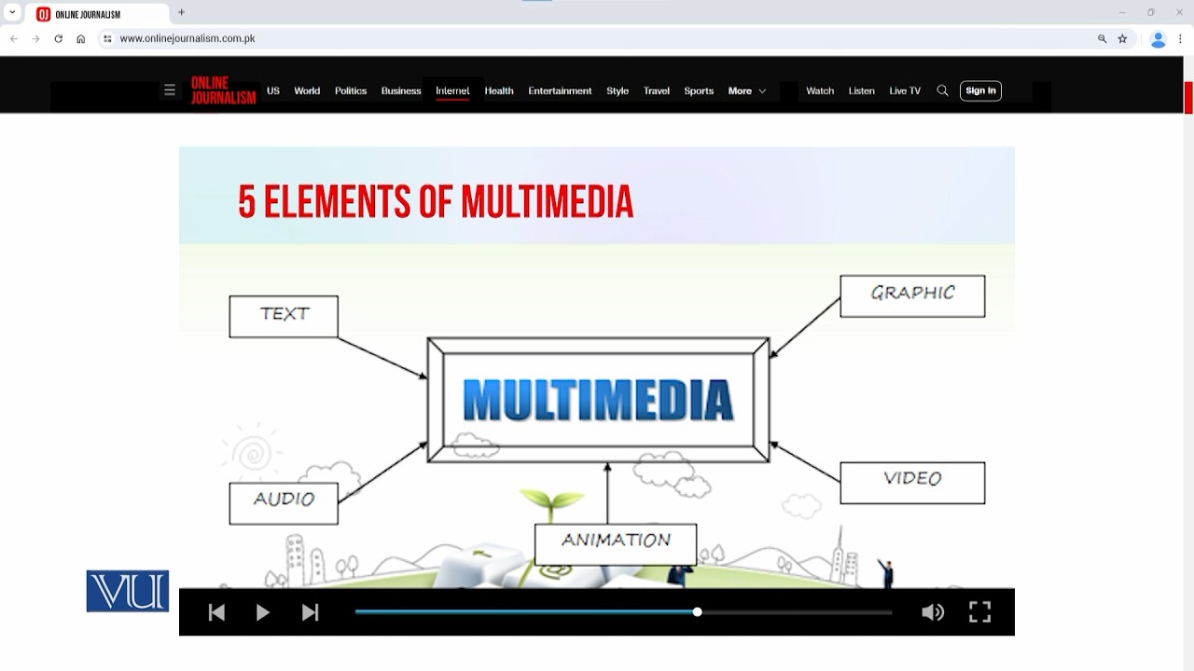View site information icon in address bar
Image resolution: width=1194 pixels, height=671 pixels.
click(107, 38)
